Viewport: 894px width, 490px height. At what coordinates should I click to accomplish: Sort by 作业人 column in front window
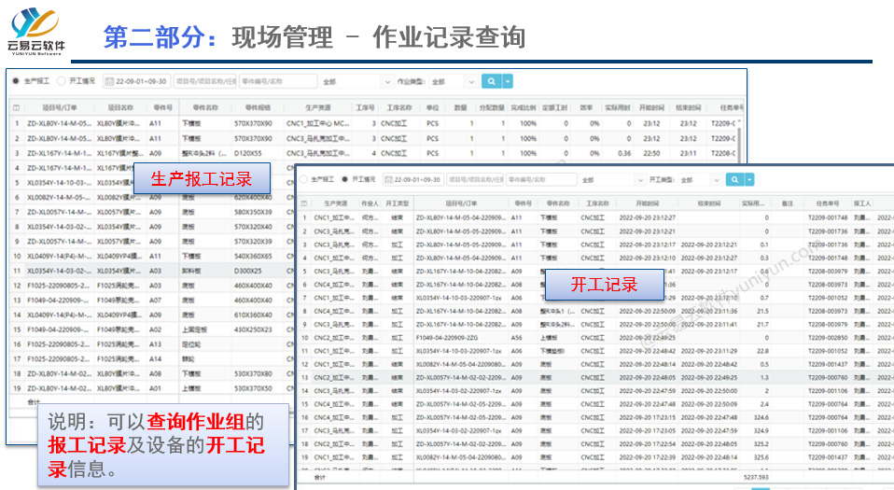(x=370, y=203)
